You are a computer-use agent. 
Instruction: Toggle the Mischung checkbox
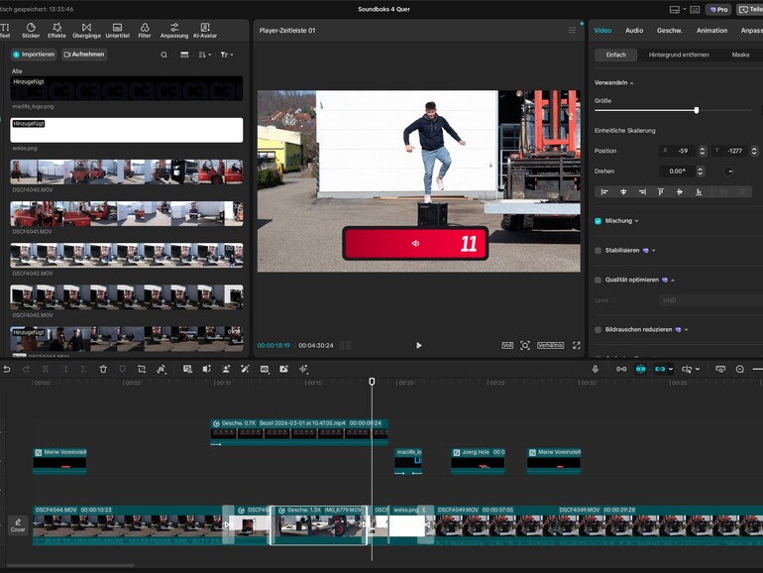pyautogui.click(x=599, y=221)
